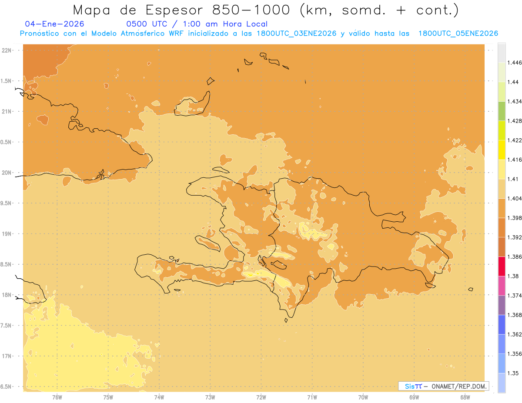This screenshot has width=522, height=403.
Task: Click the "72W" longitude label
Action: [261, 397]
